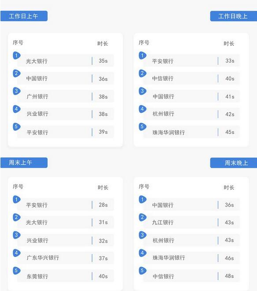Click rank 5 badge beside 平安银行 in 工作日上午
257x291 pixels.
17,127
